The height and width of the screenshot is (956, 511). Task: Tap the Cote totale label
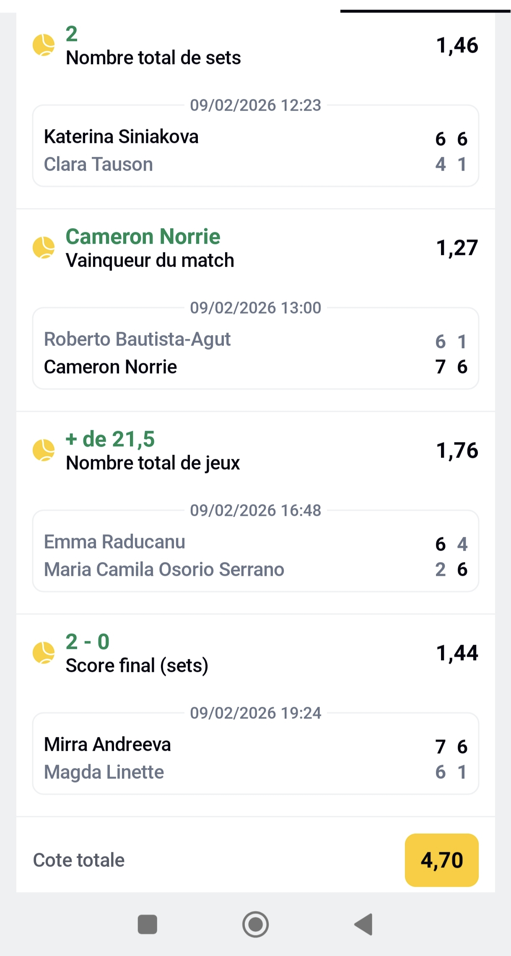tap(79, 860)
